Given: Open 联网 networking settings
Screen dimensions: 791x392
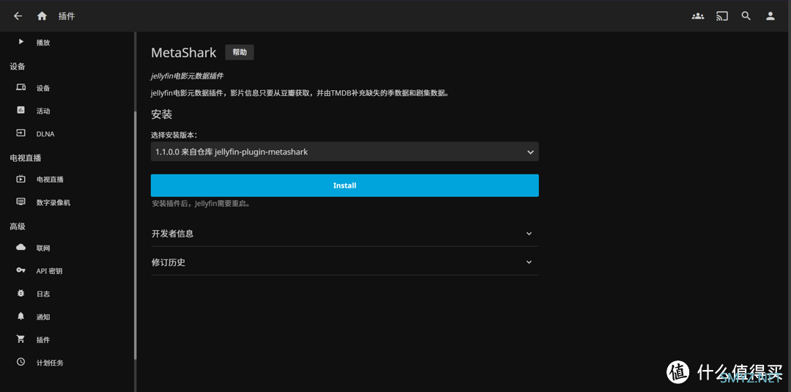Looking at the screenshot, I should pyautogui.click(x=67, y=248).
